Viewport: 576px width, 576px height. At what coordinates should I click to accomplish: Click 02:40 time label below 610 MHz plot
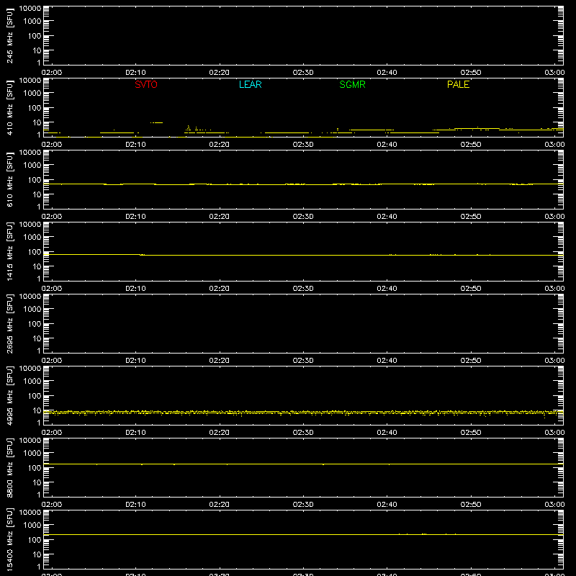coord(387,217)
